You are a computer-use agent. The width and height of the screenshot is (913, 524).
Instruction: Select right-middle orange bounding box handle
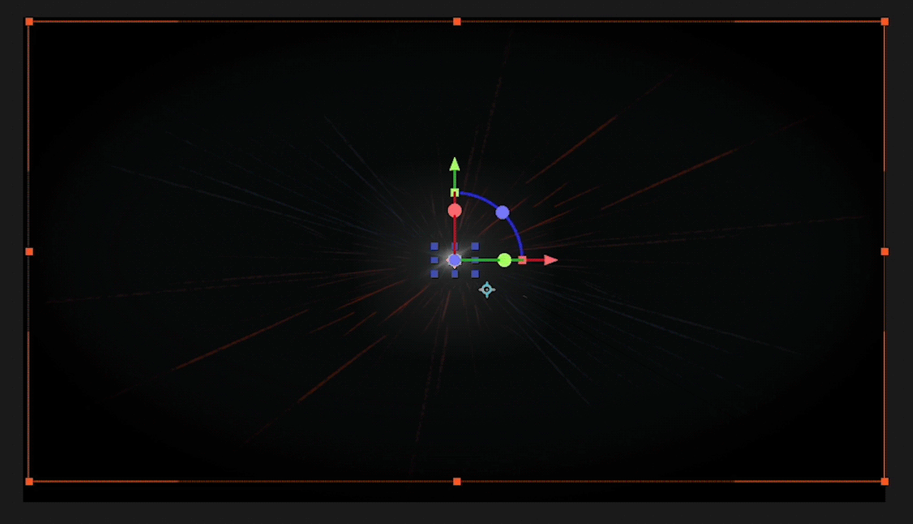(x=884, y=252)
